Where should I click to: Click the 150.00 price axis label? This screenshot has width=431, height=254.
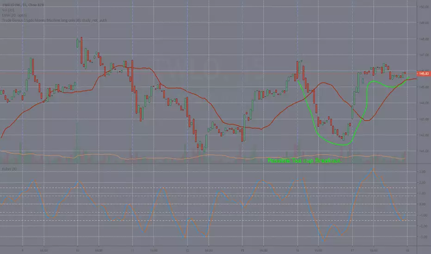click(x=424, y=7)
